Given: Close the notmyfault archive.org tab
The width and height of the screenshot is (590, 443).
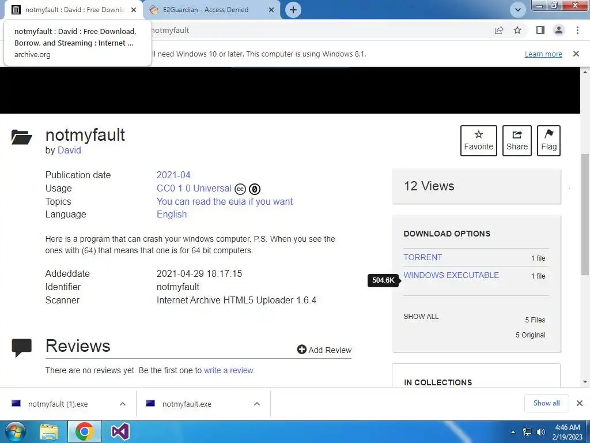Looking at the screenshot, I should 134,10.
